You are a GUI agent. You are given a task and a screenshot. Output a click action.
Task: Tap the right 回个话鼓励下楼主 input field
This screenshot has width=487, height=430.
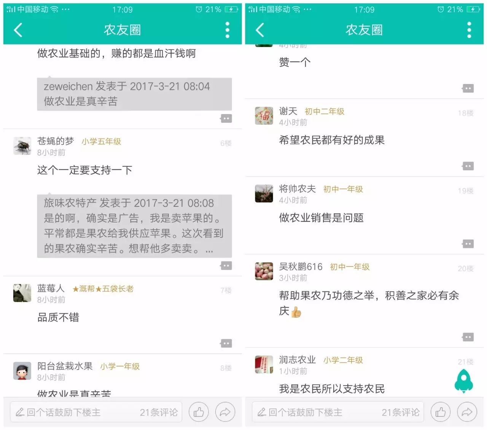pyautogui.click(x=338, y=412)
